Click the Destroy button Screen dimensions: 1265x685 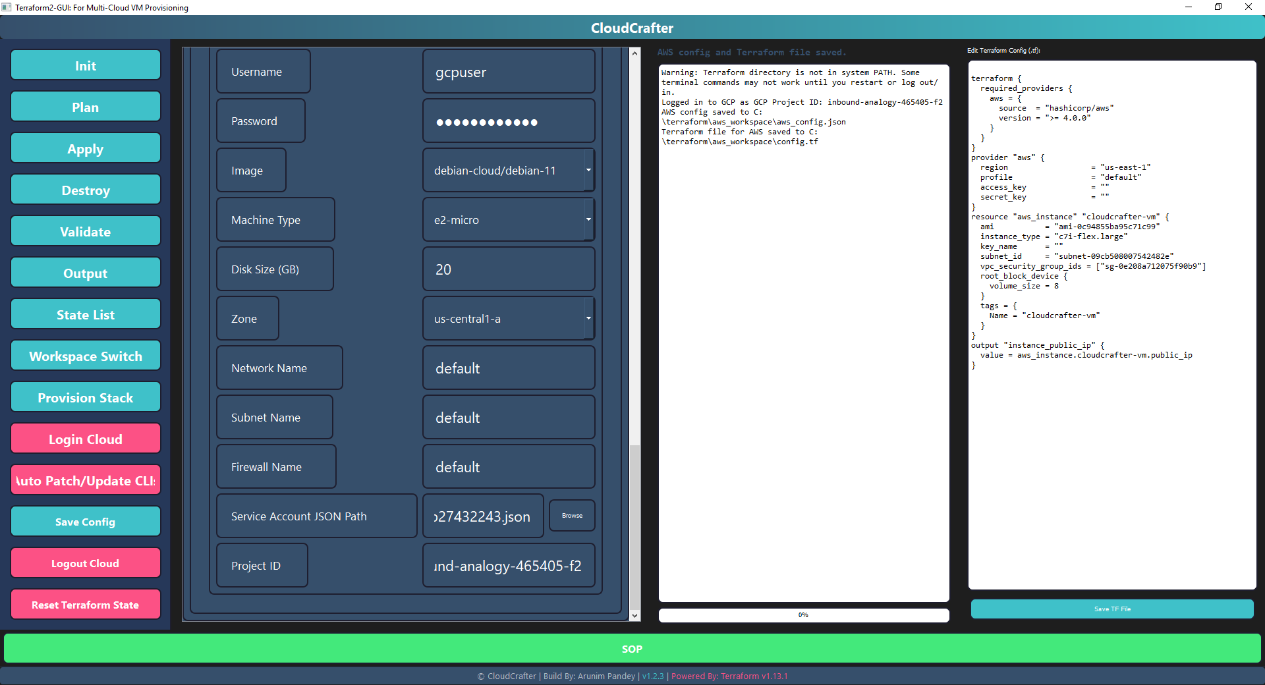(x=85, y=189)
